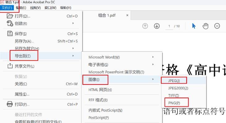226x123 pixels.
Task: Choose 内嵌式 PostScript(N) option
Action: pyautogui.click(x=105, y=110)
